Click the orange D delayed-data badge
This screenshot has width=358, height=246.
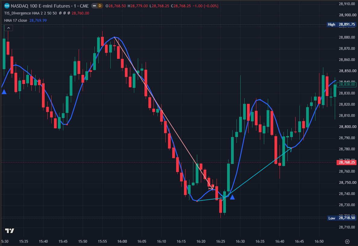[100, 6]
